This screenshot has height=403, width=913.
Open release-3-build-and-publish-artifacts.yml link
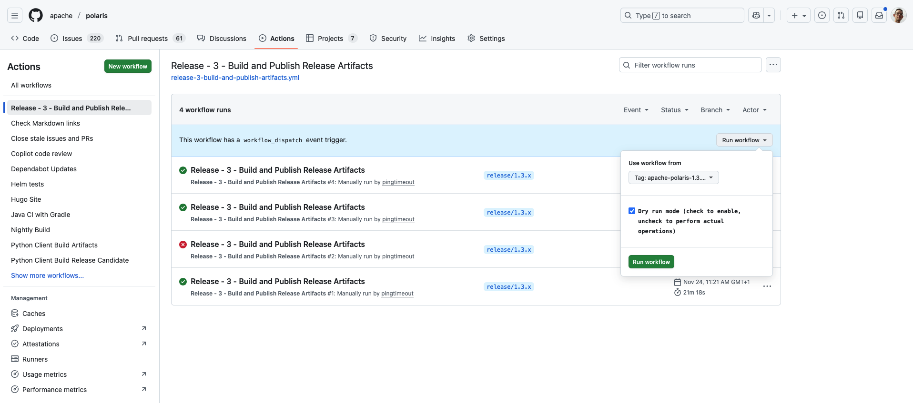coord(235,78)
